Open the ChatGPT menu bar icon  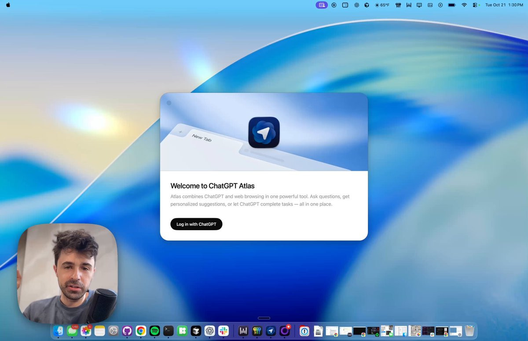pyautogui.click(x=356, y=5)
